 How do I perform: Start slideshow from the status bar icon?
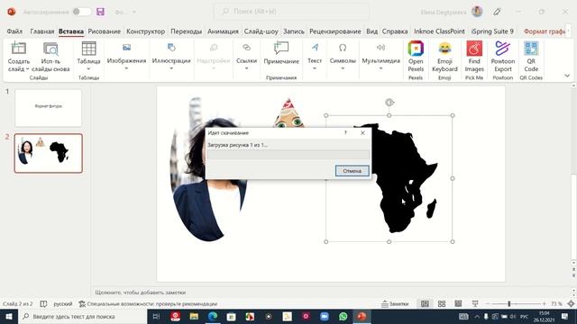click(475, 304)
